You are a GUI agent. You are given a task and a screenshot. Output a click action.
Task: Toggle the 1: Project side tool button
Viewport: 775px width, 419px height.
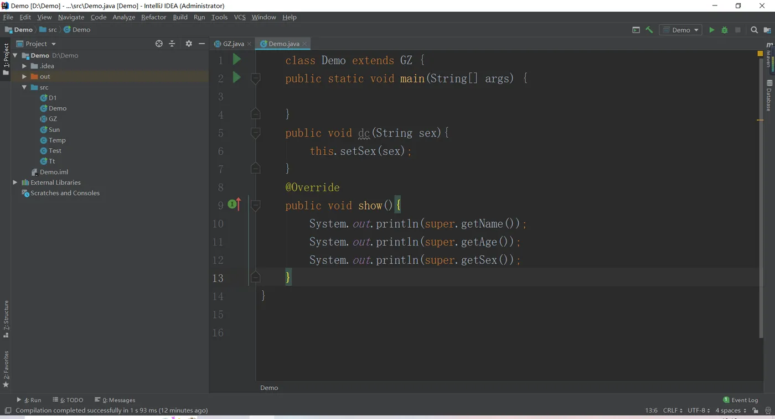pyautogui.click(x=6, y=60)
